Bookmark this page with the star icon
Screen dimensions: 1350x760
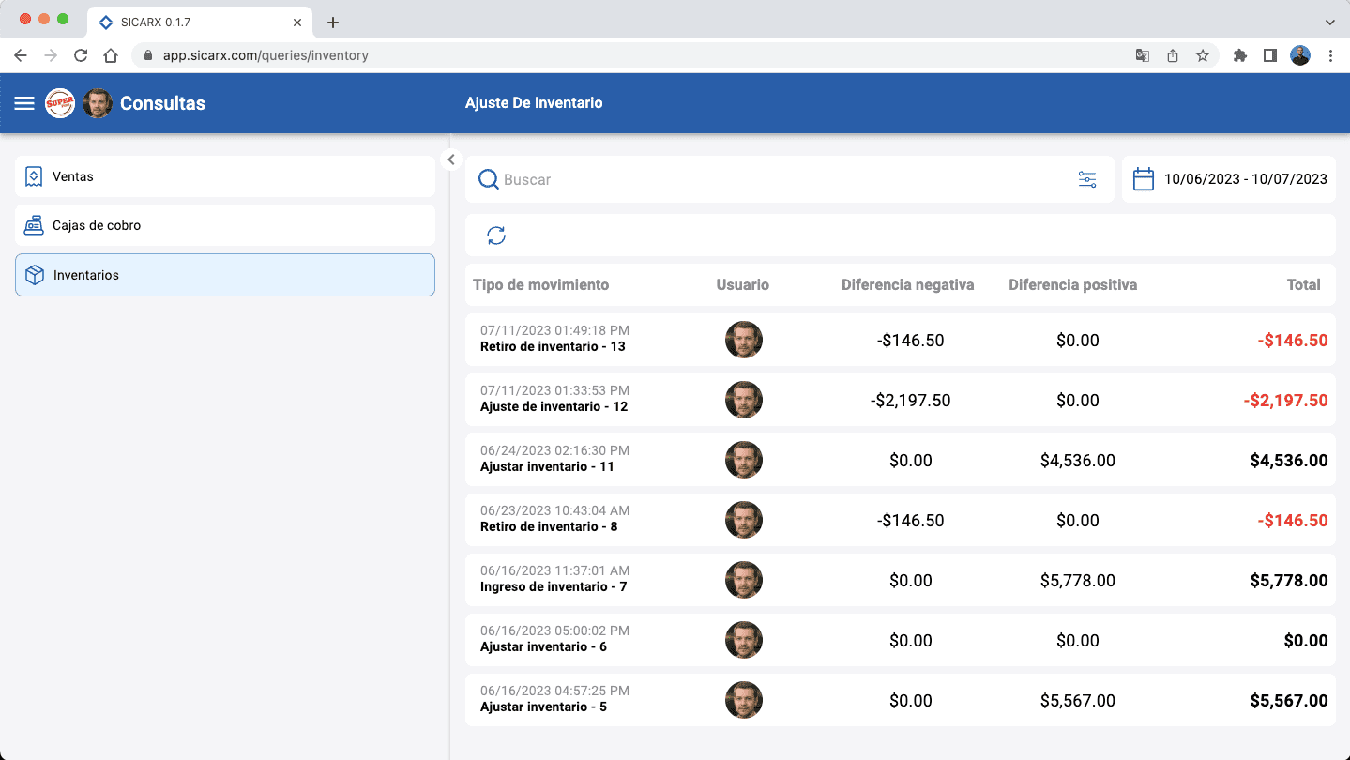pyautogui.click(x=1202, y=55)
